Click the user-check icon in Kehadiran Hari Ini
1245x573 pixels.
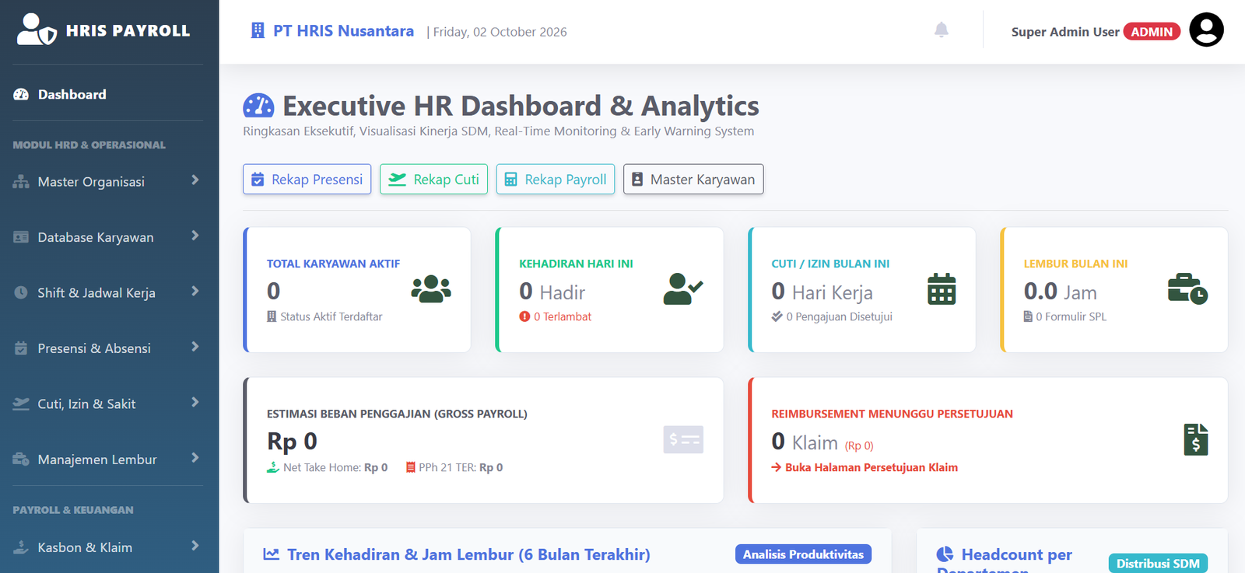click(x=683, y=289)
